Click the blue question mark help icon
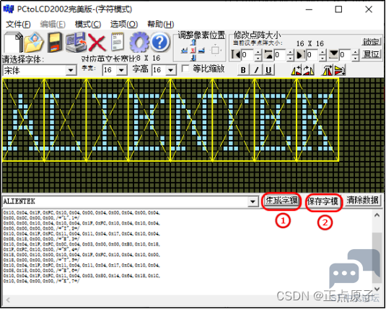Screen dimensions: 386x309 tap(160, 43)
